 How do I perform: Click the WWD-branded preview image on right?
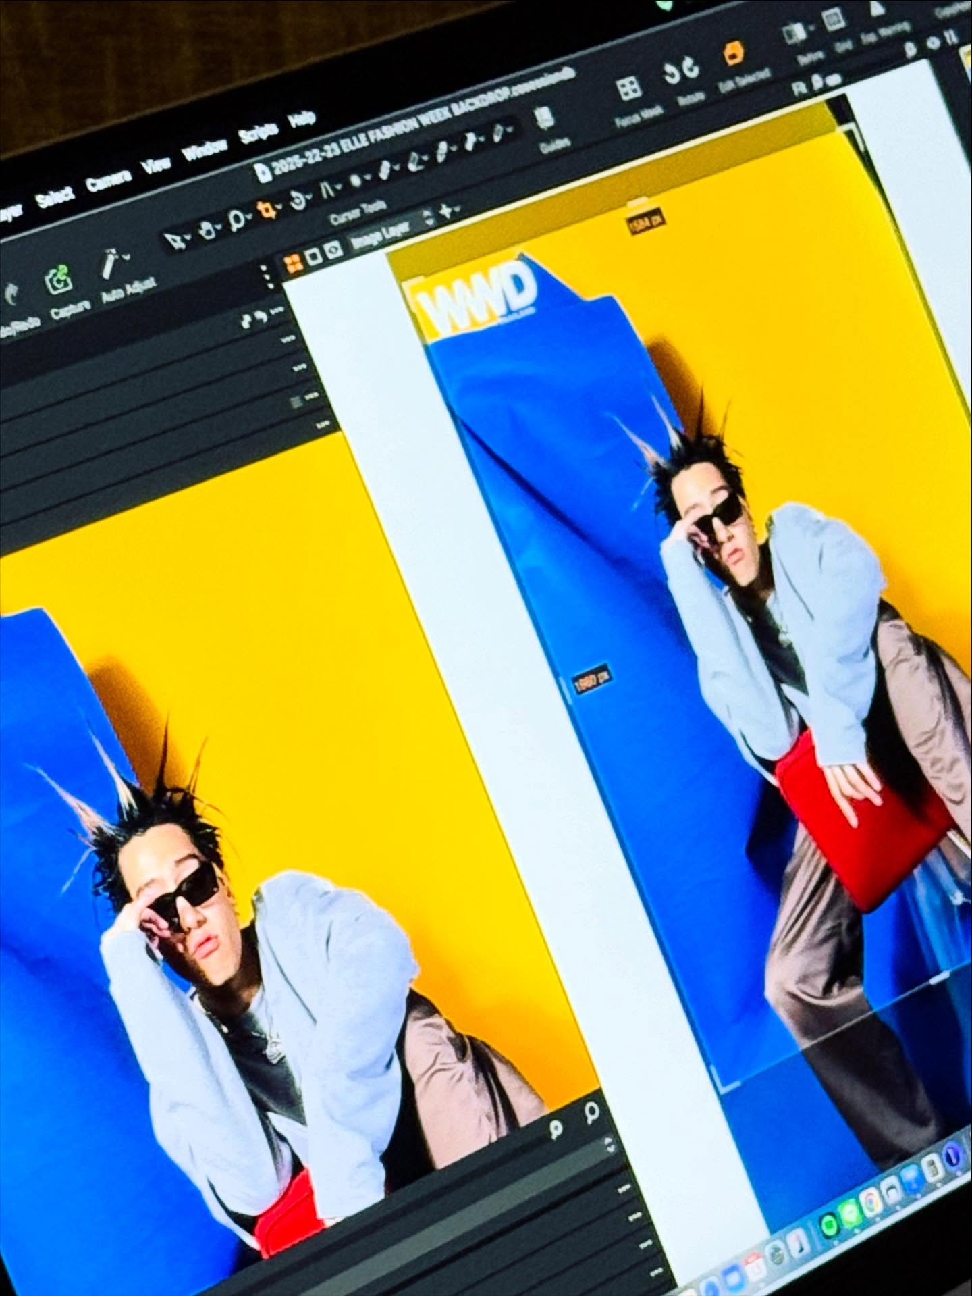675,608
